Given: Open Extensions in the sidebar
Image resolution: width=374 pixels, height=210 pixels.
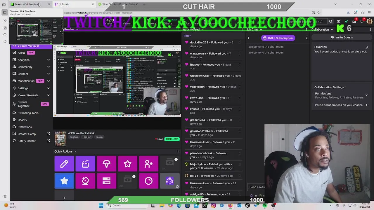Looking at the screenshot, I should coord(25,127).
